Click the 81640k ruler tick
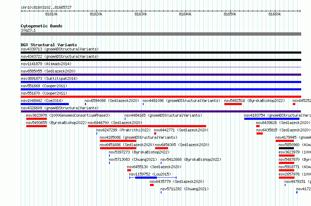Image resolution: width=311 pixels, height=206 pixels. (185, 14)
